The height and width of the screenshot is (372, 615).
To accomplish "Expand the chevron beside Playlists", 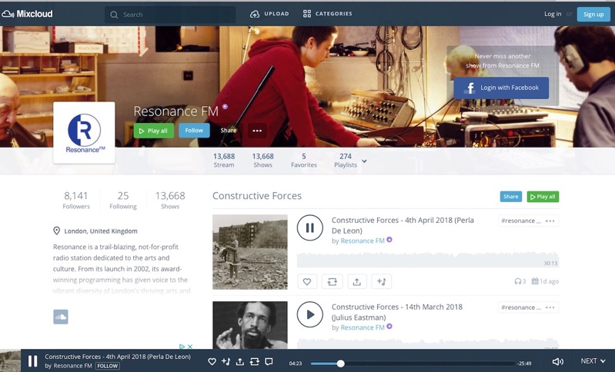I will coord(364,161).
